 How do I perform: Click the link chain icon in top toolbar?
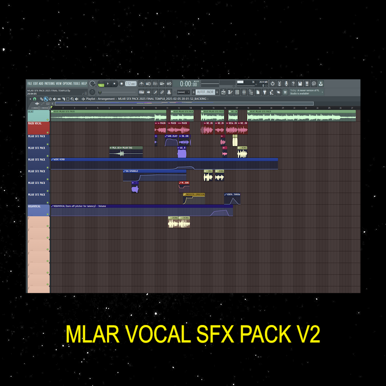point(162,92)
